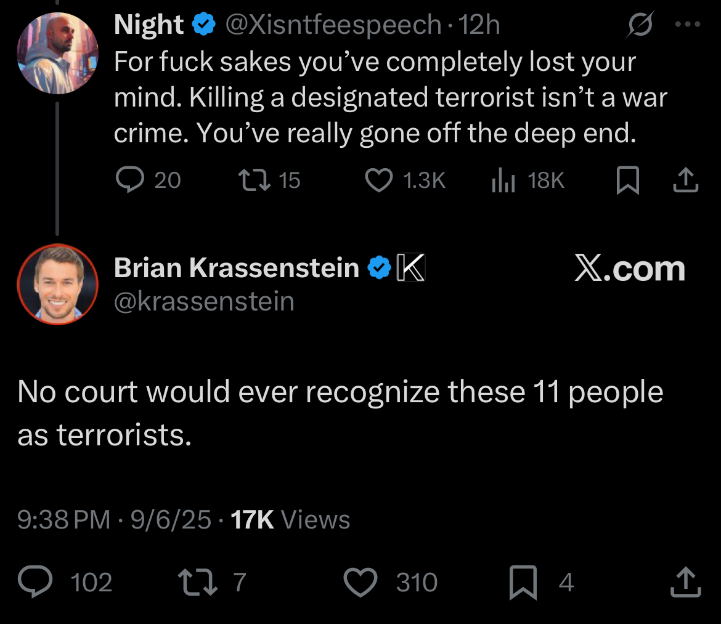Viewport: 721px width, 624px height.
Task: Share Night's tweet via upload icon
Action: coord(686,180)
